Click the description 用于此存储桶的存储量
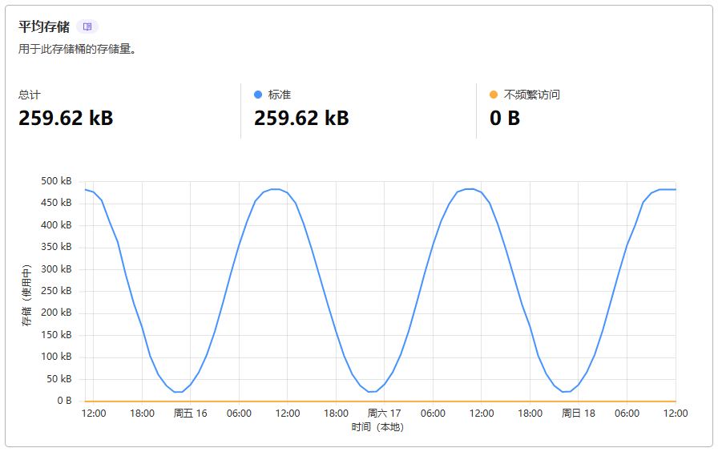 tap(77, 49)
